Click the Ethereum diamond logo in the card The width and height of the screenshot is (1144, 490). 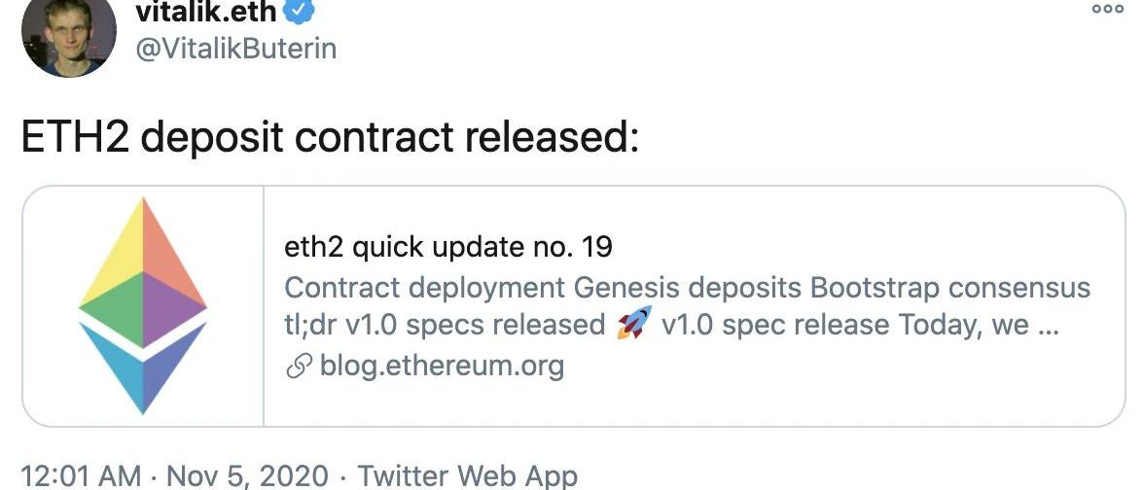tap(143, 306)
